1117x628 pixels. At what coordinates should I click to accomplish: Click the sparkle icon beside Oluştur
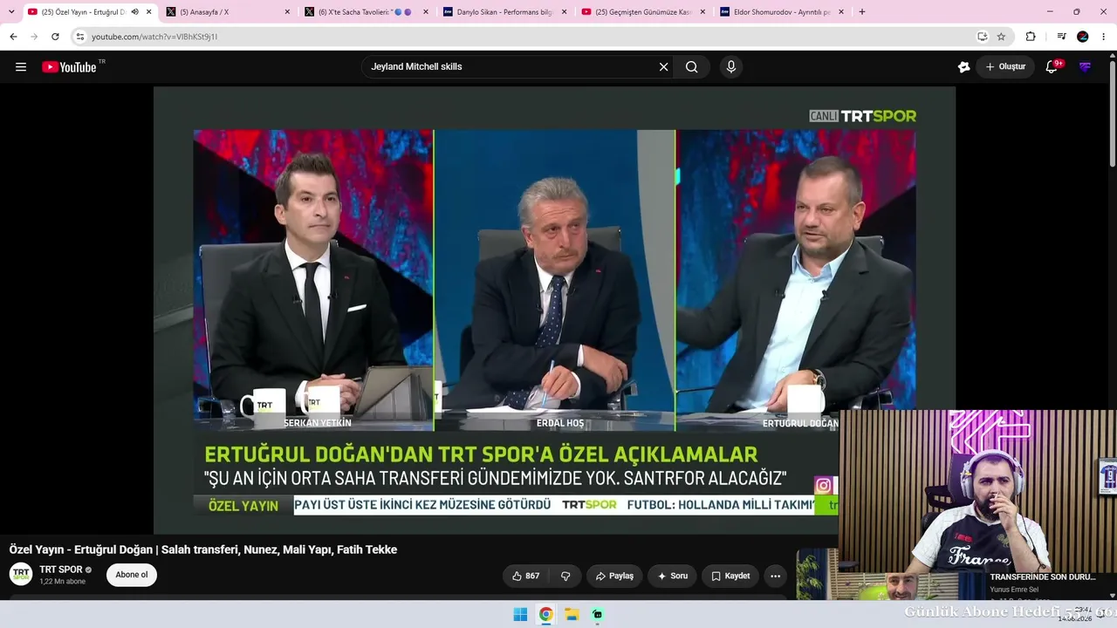pyautogui.click(x=963, y=67)
